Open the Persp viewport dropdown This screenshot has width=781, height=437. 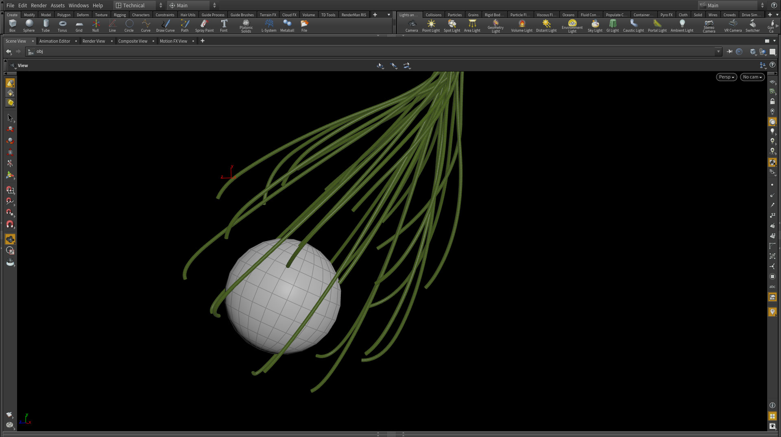click(726, 77)
